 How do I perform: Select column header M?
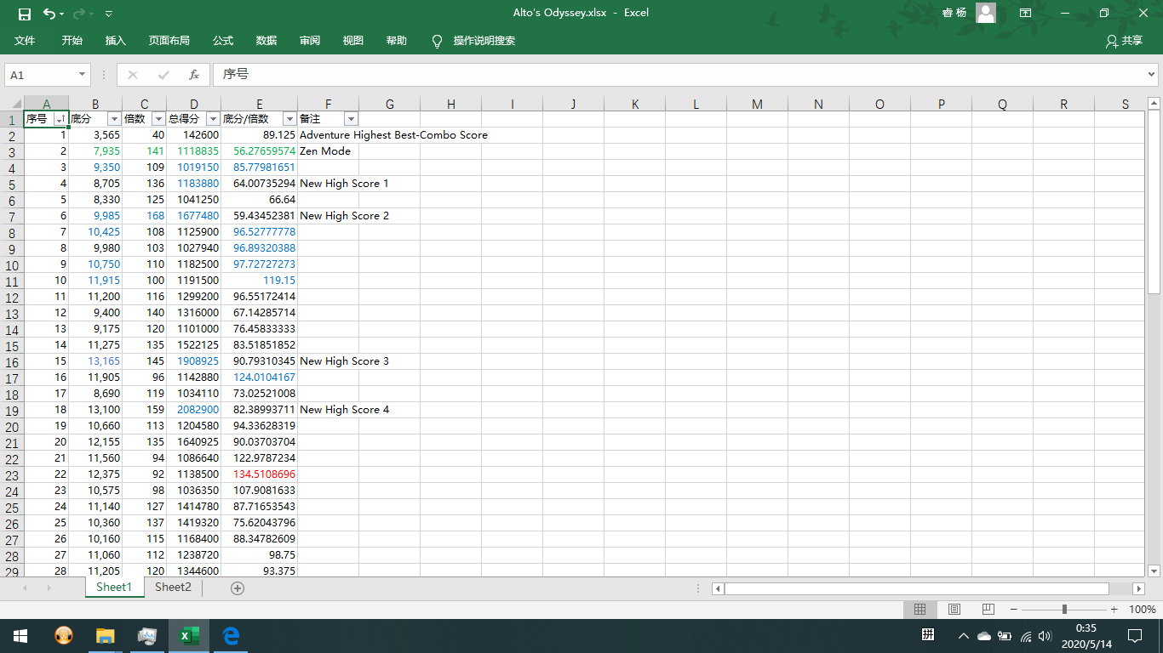[x=757, y=104]
